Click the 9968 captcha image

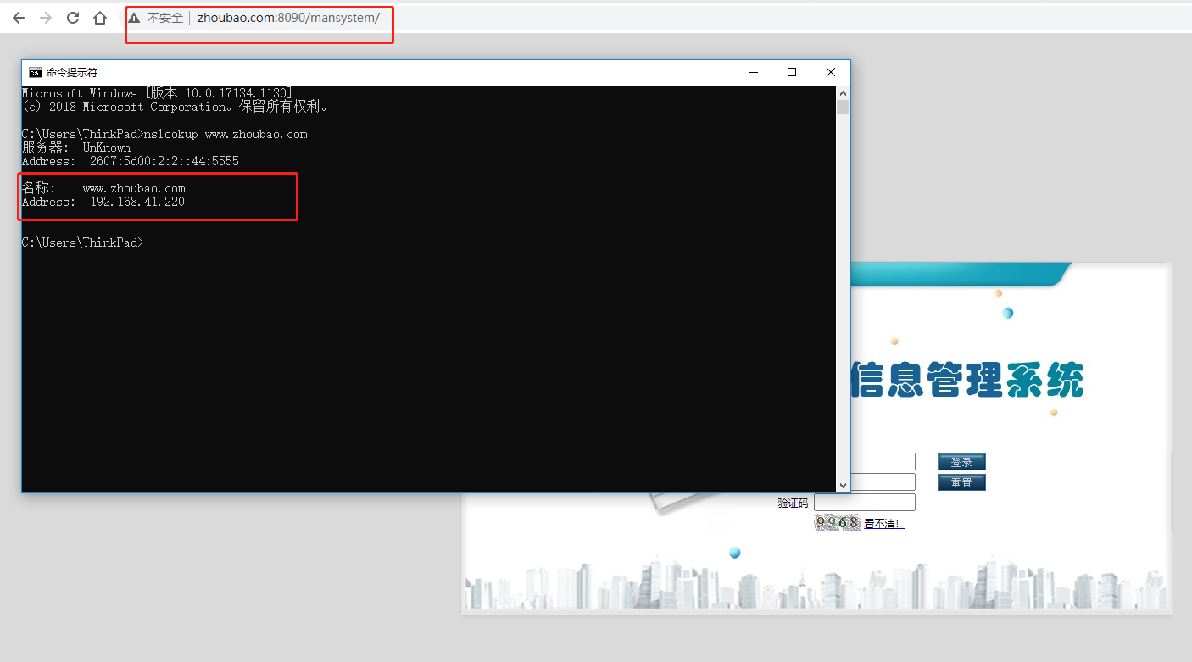[837, 523]
